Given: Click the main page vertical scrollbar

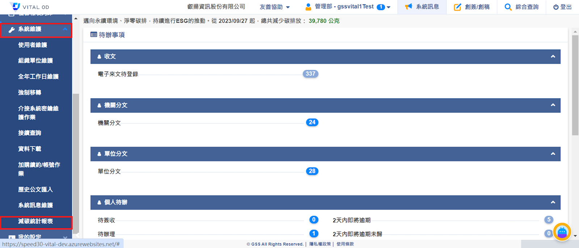Looking at the screenshot, I should 575,85.
